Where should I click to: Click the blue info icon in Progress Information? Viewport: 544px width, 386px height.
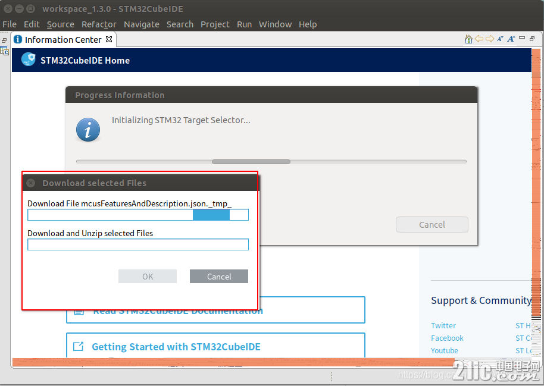pos(88,130)
